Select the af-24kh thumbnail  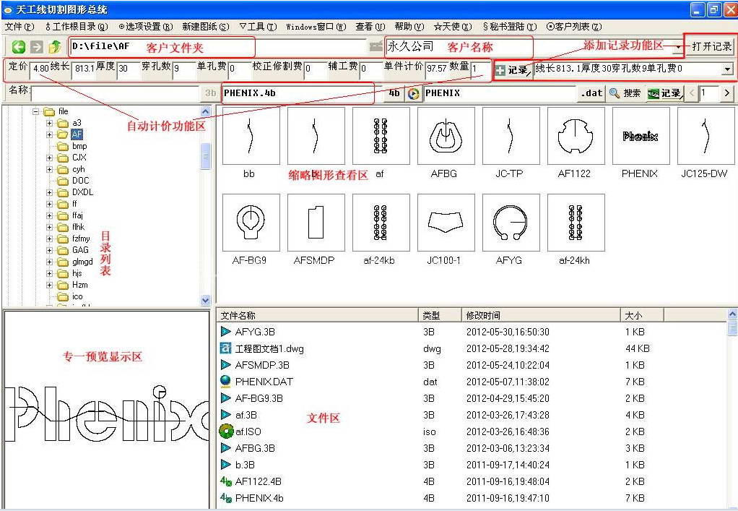pyautogui.click(x=576, y=223)
